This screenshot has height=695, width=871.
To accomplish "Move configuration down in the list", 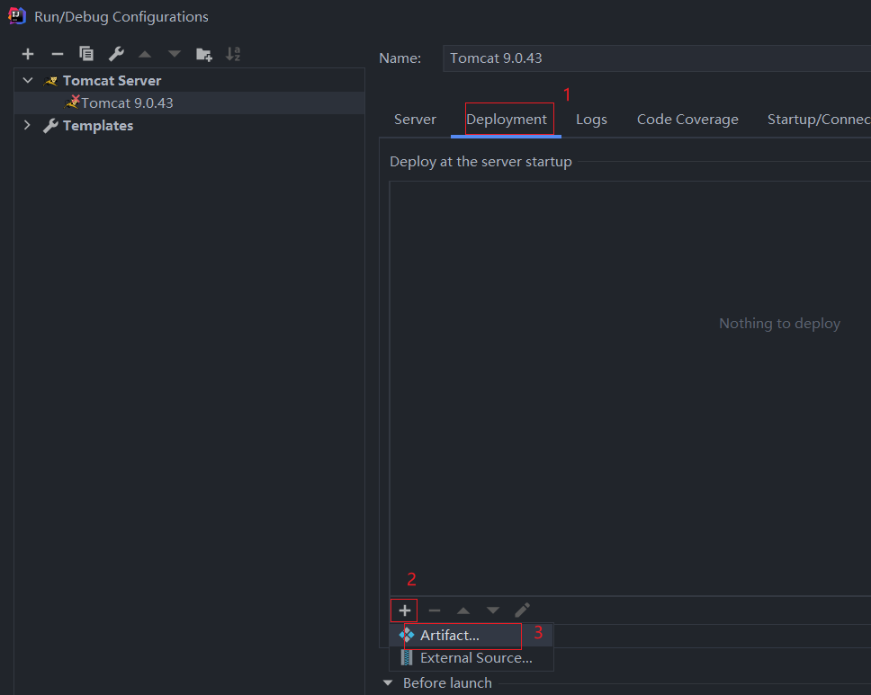I will point(175,54).
